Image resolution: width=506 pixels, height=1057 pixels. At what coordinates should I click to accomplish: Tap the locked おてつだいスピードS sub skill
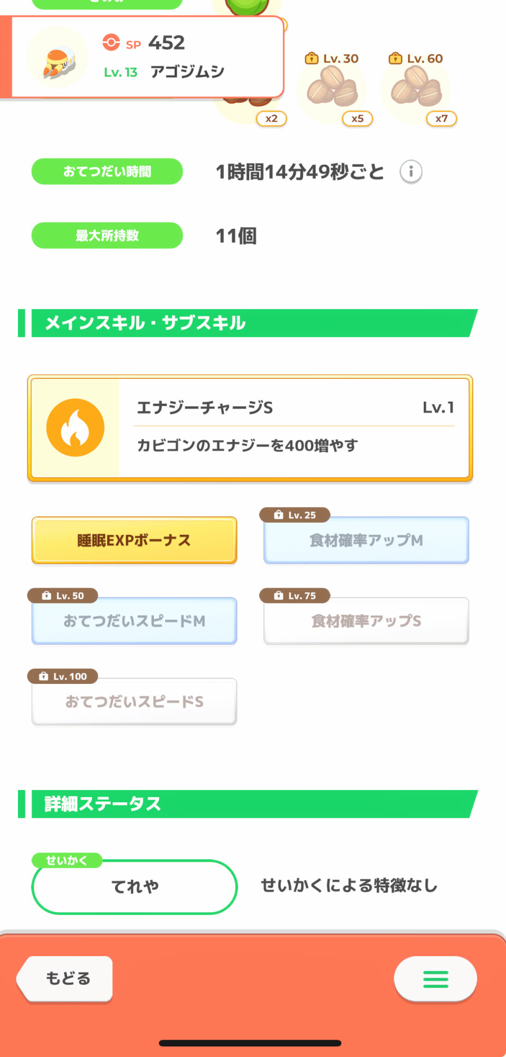pos(134,702)
